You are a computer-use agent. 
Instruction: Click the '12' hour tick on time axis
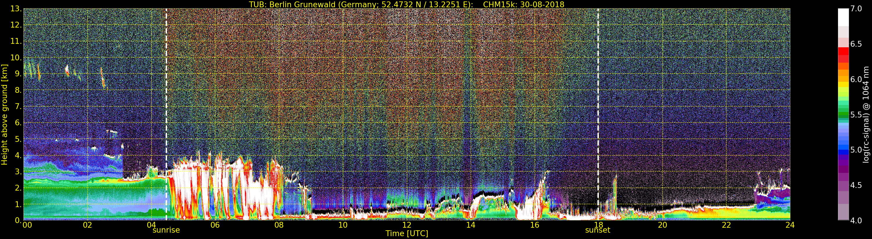[407, 225]
